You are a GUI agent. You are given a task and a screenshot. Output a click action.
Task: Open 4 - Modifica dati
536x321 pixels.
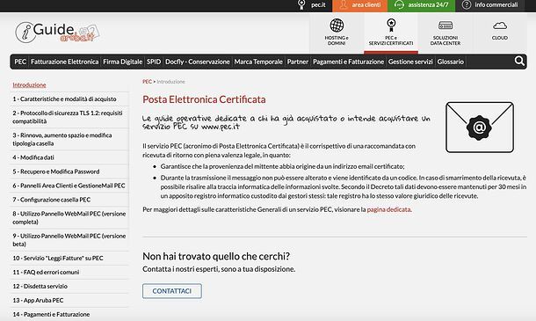(33, 157)
